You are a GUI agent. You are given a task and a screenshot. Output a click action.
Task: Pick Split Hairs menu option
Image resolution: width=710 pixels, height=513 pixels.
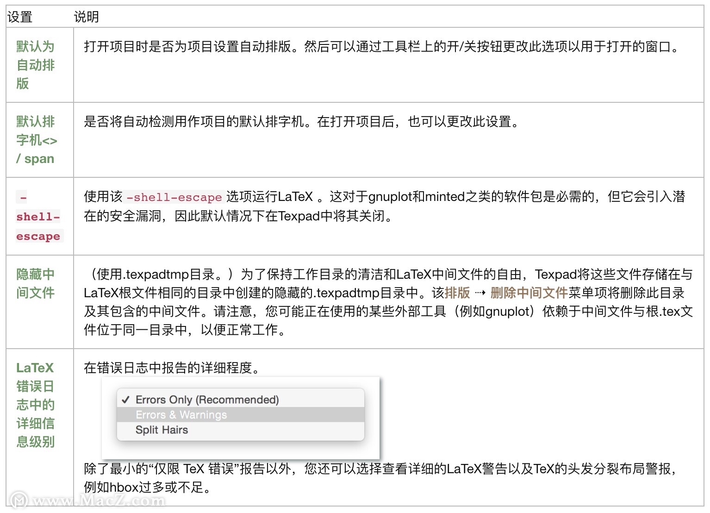pos(241,430)
